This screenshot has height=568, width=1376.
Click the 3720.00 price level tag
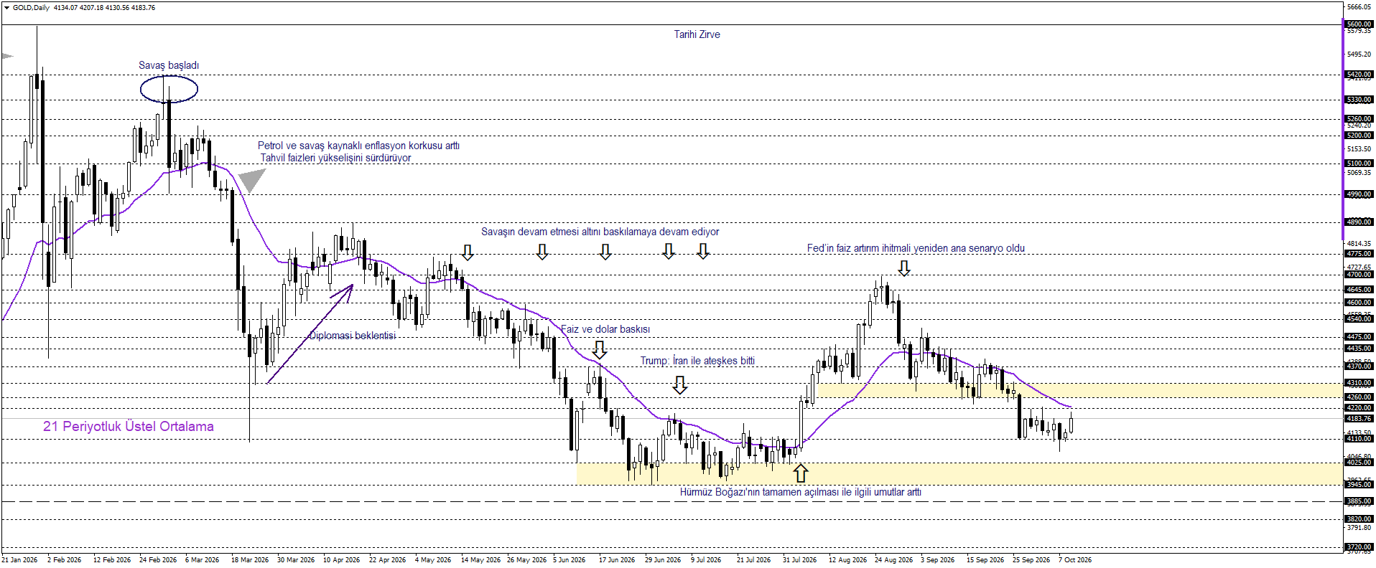1359,547
